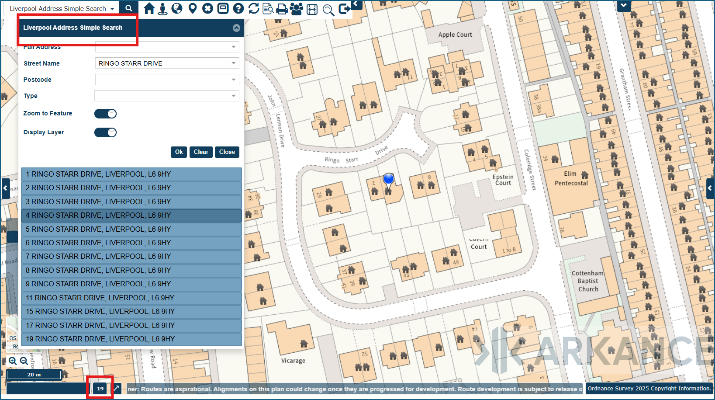Click the 20 m scale bar
This screenshot has width=715, height=400.
(x=34, y=374)
